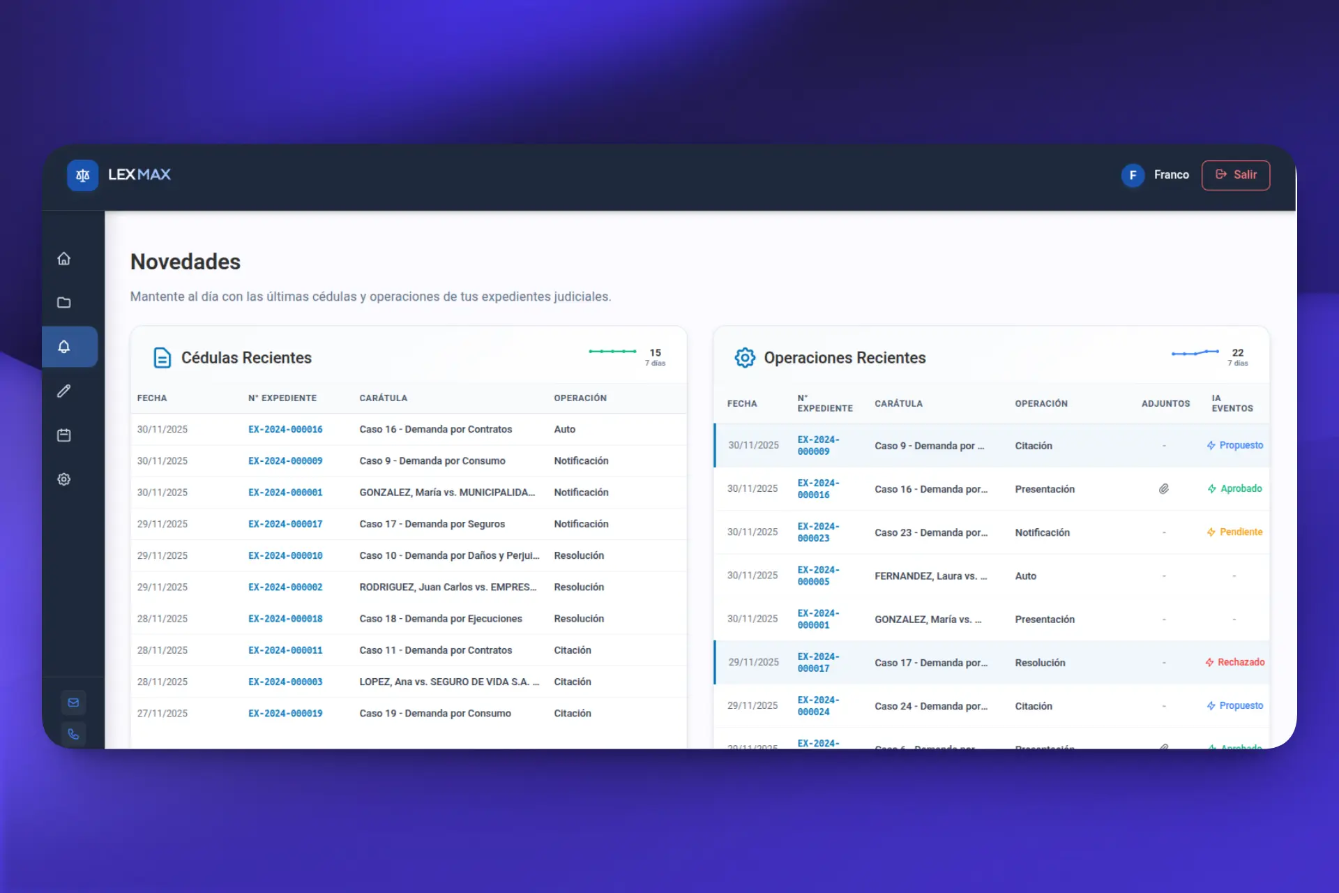This screenshot has width=1339, height=893.
Task: Open the folder icon in the sidebar
Action: [x=64, y=303]
